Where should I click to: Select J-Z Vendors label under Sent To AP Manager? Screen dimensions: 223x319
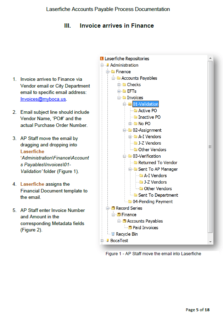[x=155, y=182]
